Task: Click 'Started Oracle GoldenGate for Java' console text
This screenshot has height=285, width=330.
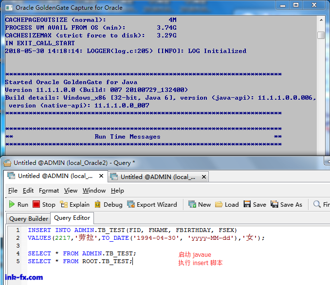Action: coord(71,82)
